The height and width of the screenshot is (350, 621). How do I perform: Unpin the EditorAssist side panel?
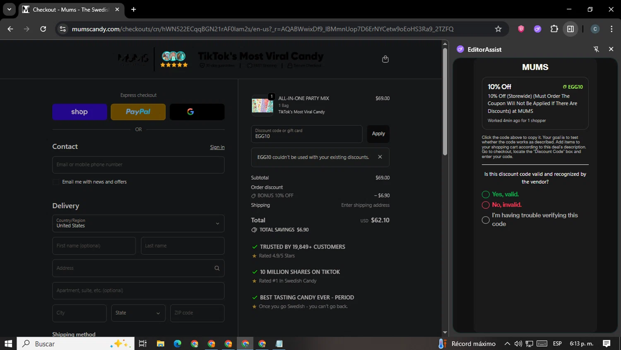[x=596, y=49]
